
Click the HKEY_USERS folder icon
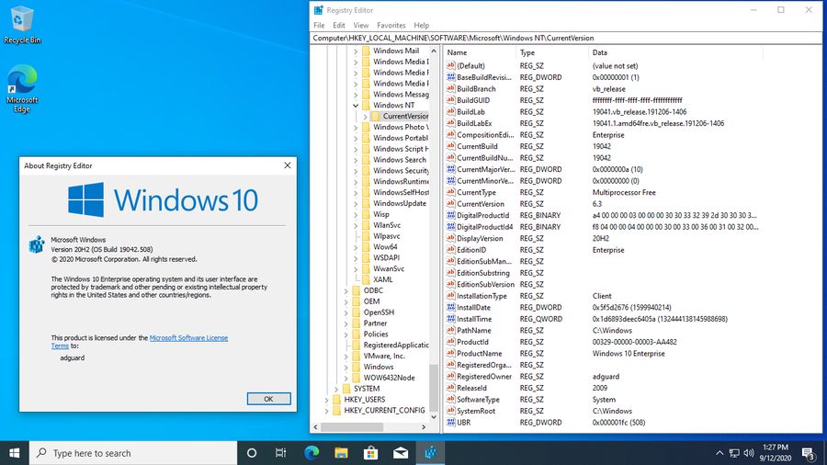click(336, 399)
